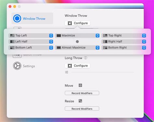Image resolution: width=154 pixels, height=122 pixels.
Task: Click Record Modifiers under Move
Action: pos(82,93)
